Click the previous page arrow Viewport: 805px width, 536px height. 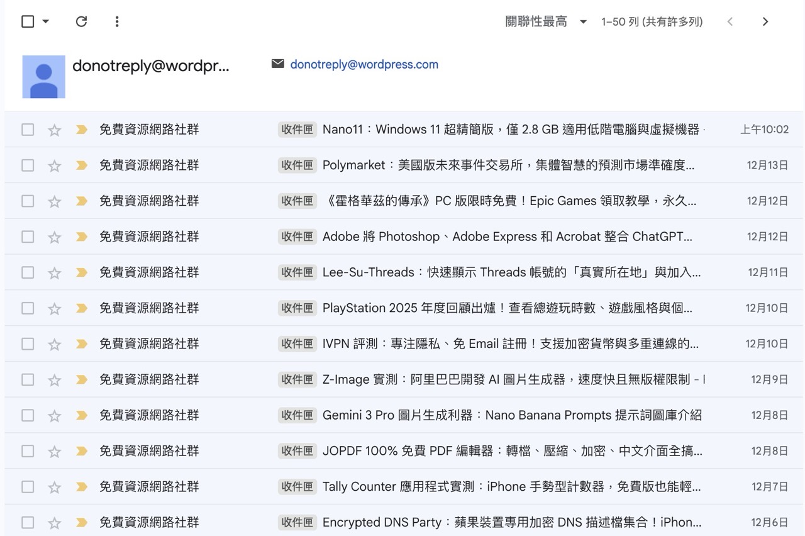coord(730,21)
